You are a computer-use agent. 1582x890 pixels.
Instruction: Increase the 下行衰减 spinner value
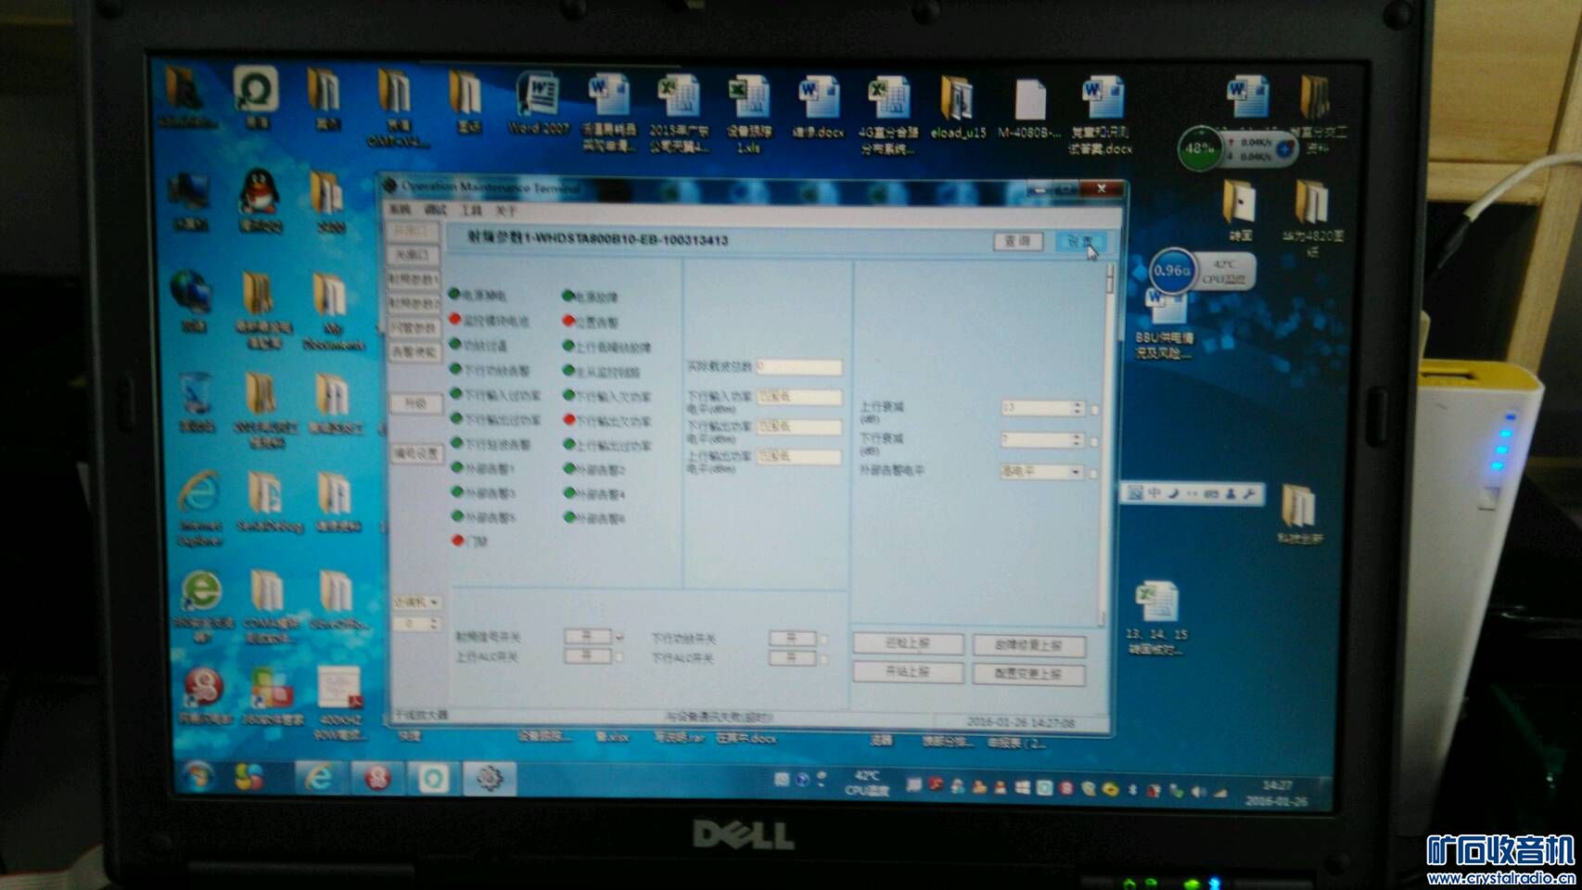click(x=1078, y=436)
